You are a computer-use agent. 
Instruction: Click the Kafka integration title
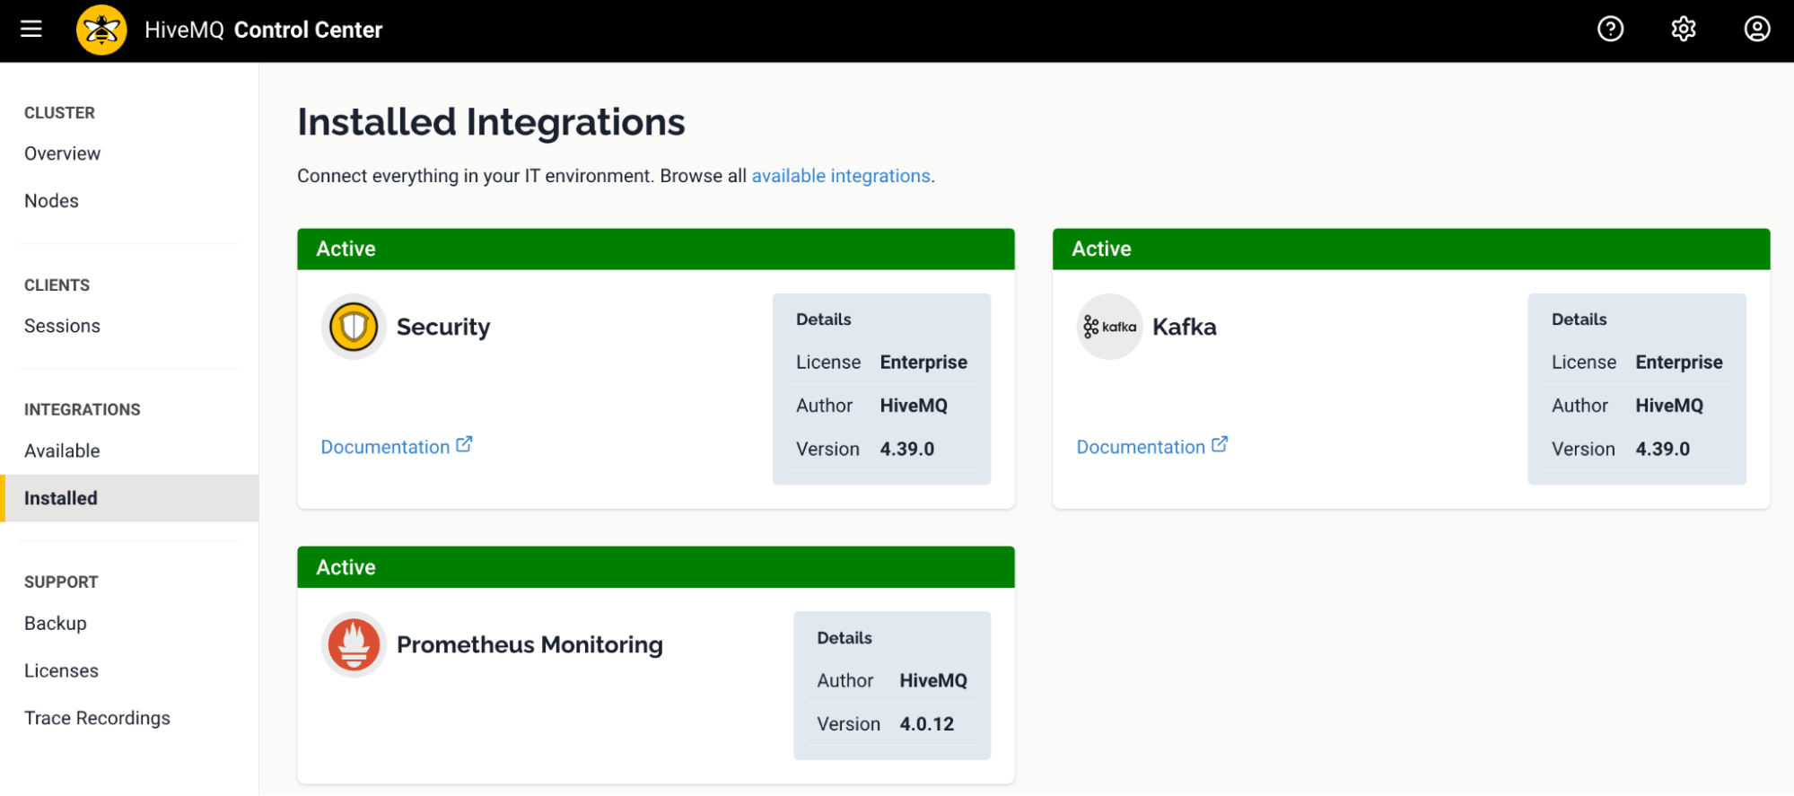click(1185, 327)
